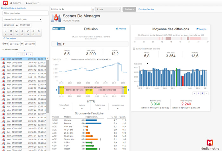
Task: Click the start time field 20:15:27
Action: 15,44
